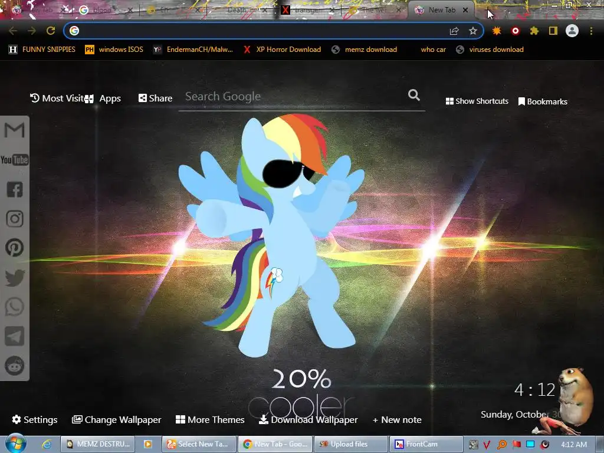Viewport: 604px width, 453px height.
Task: Open XP Horror Download bookmark
Action: 282,50
